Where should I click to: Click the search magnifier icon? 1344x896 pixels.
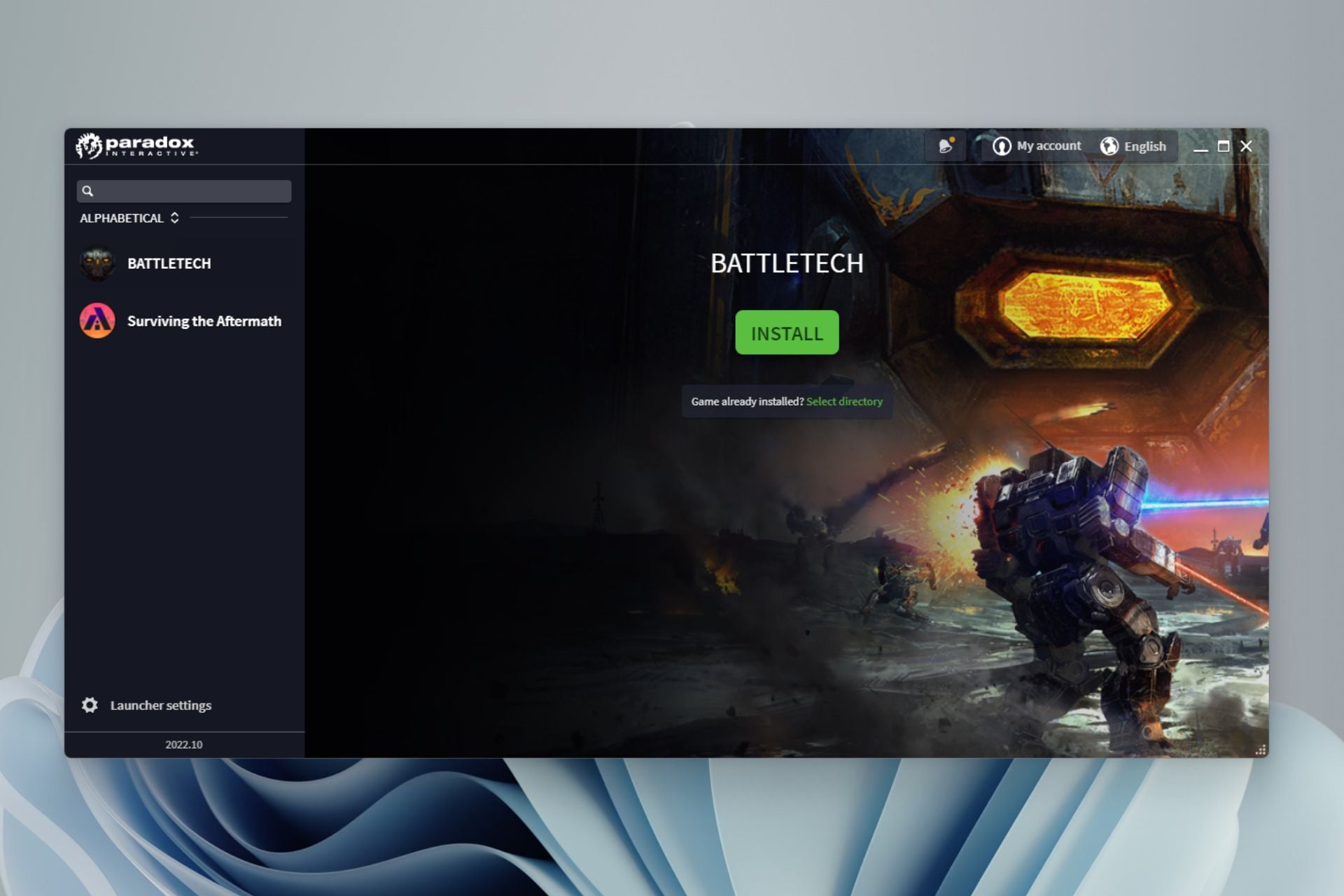point(87,191)
